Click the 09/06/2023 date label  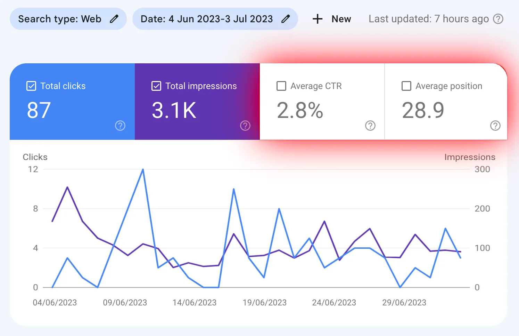(125, 303)
